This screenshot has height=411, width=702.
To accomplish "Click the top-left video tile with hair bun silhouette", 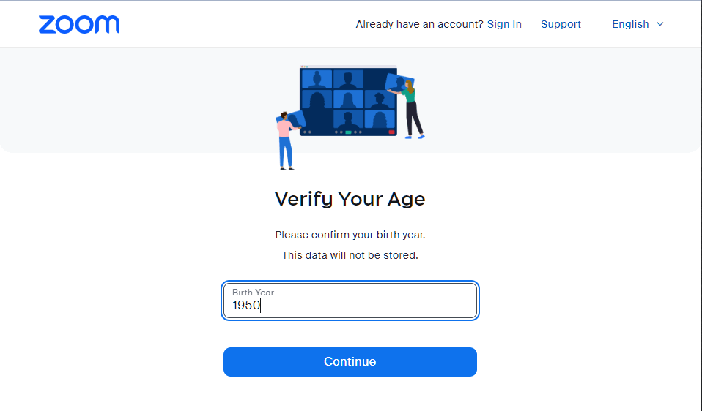I will (x=317, y=79).
